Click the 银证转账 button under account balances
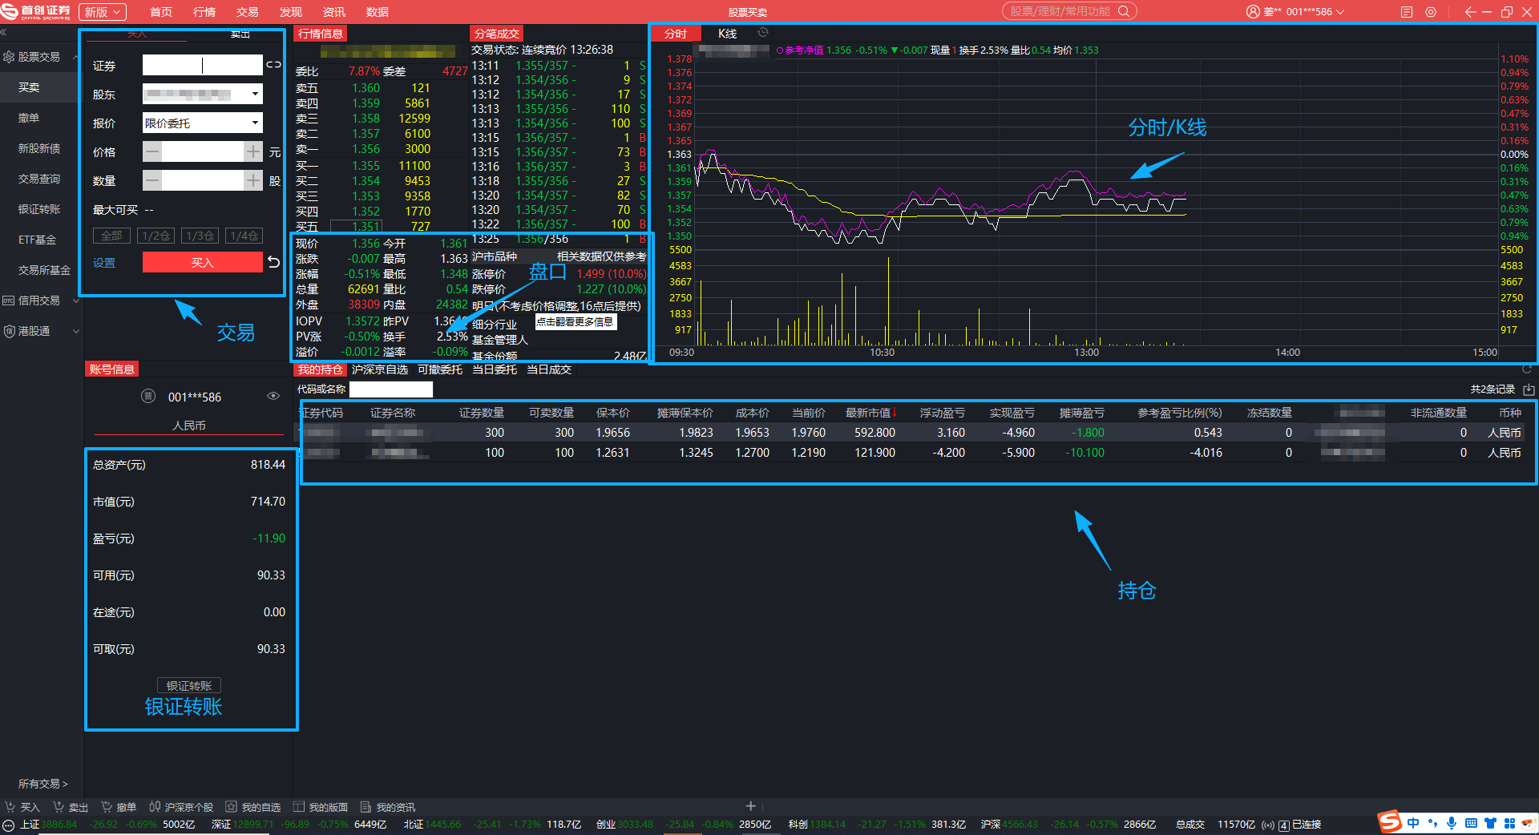1539x835 pixels. (x=189, y=685)
